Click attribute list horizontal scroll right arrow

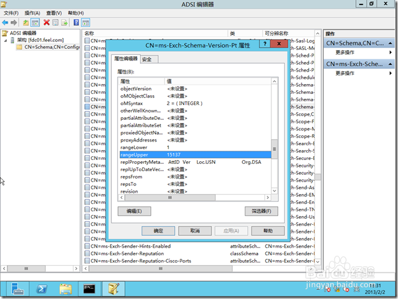tap(268, 198)
